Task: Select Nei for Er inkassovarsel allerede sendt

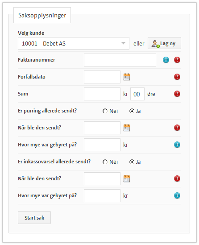Action: (105, 162)
